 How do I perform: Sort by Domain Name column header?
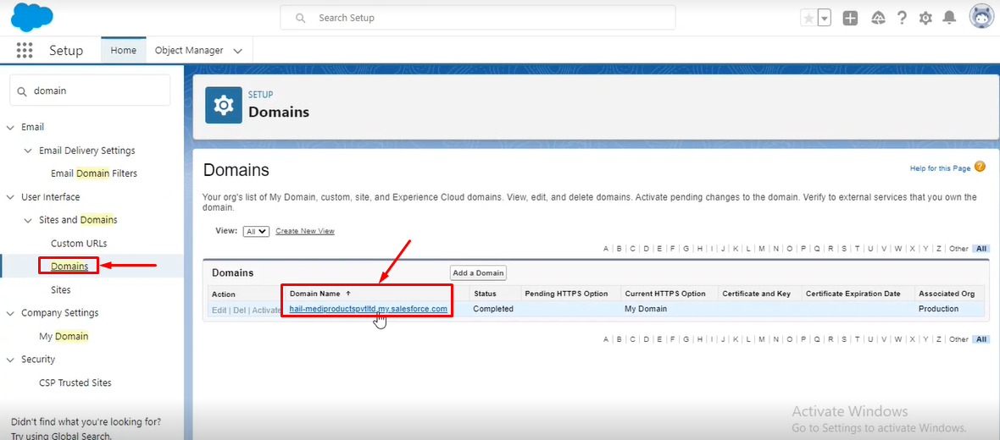pos(315,294)
